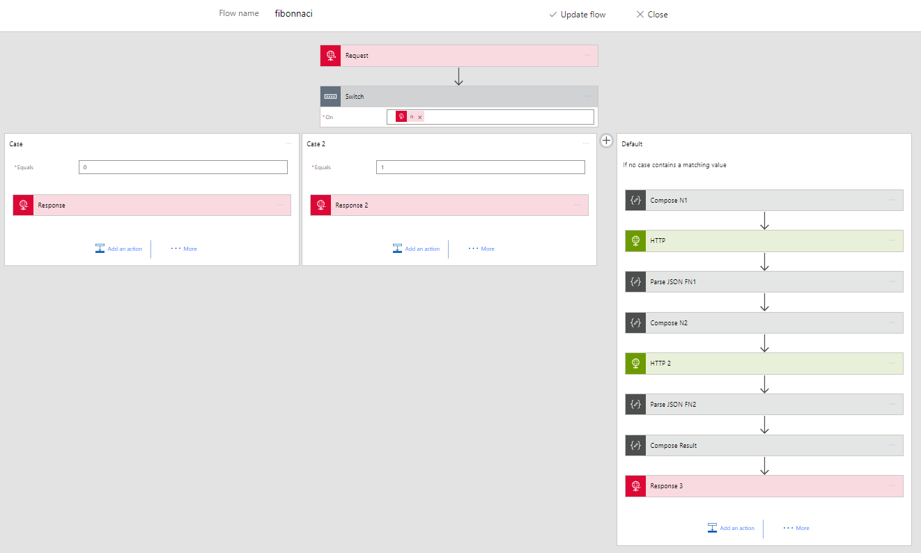Remove the n token from Switch On field
The height and width of the screenshot is (553, 921).
[x=419, y=117]
